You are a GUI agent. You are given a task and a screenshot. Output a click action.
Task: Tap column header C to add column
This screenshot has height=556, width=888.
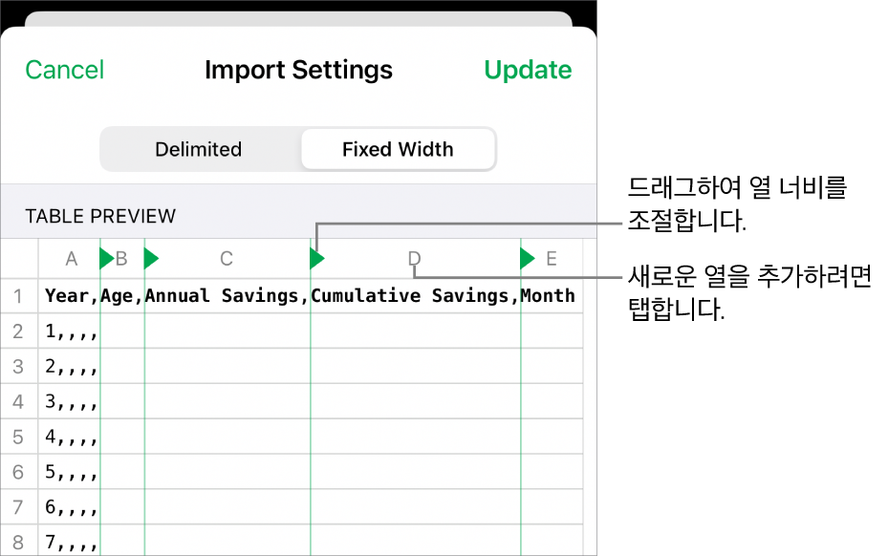227,258
